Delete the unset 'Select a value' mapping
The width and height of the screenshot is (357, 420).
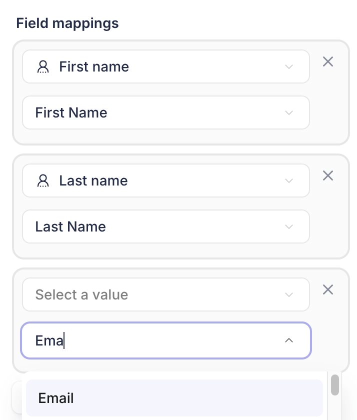coord(328,289)
